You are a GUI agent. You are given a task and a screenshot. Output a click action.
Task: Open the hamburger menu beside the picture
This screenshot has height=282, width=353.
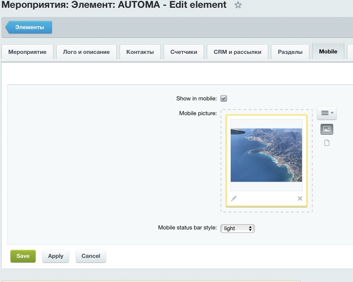(326, 113)
